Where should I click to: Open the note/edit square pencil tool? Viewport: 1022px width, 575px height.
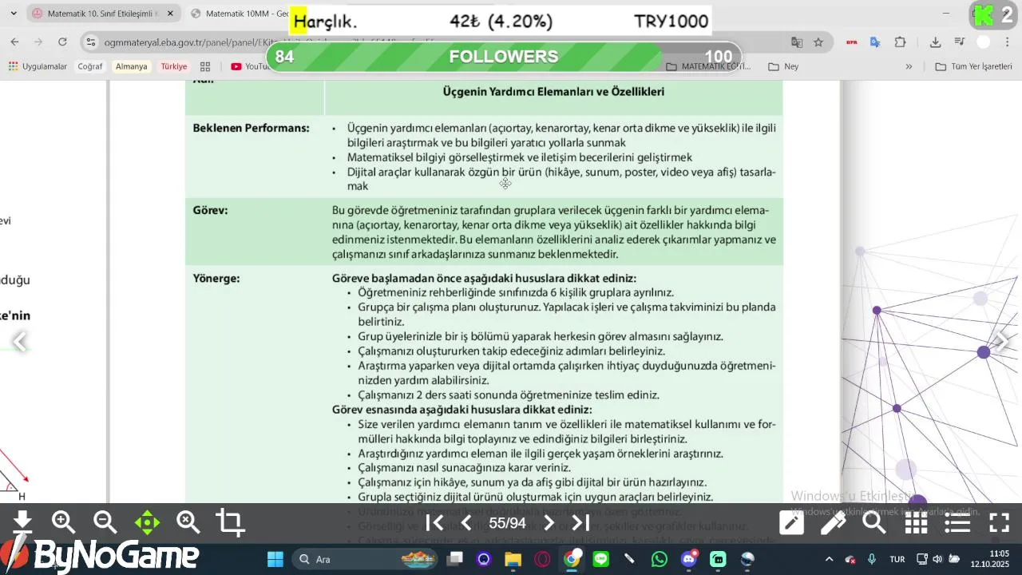[792, 523]
